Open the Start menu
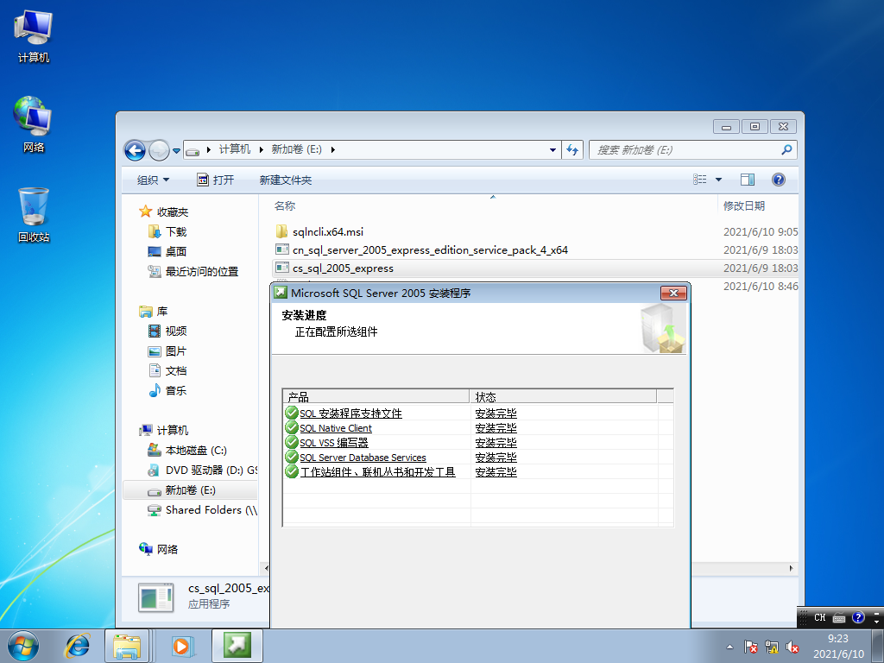The height and width of the screenshot is (663, 884). 22,645
